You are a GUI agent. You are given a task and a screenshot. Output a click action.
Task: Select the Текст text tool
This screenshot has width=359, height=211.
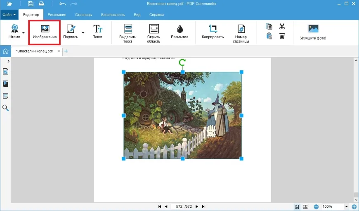[97, 32]
